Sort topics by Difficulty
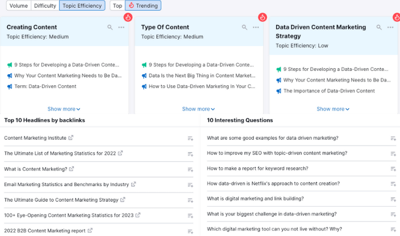The height and width of the screenshot is (236, 400). click(45, 6)
